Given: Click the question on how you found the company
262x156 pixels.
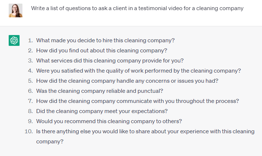Looking at the screenshot, I should [x=102, y=51].
